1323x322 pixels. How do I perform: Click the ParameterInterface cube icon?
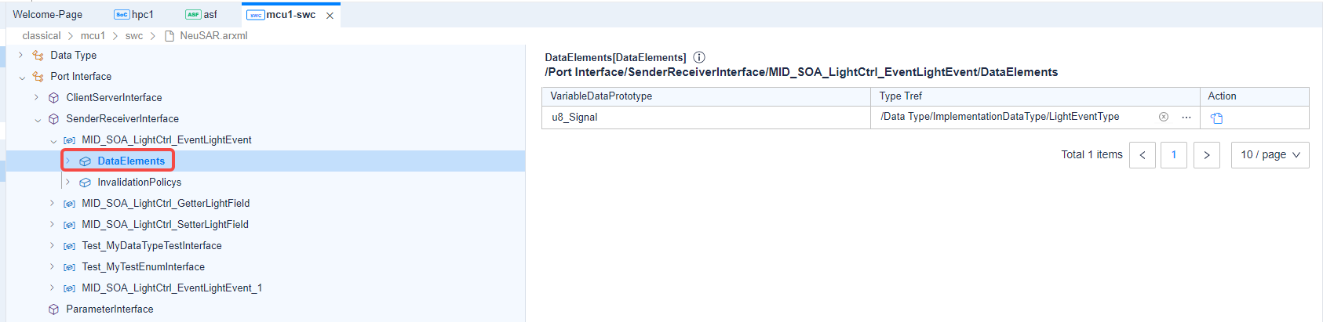pos(53,309)
